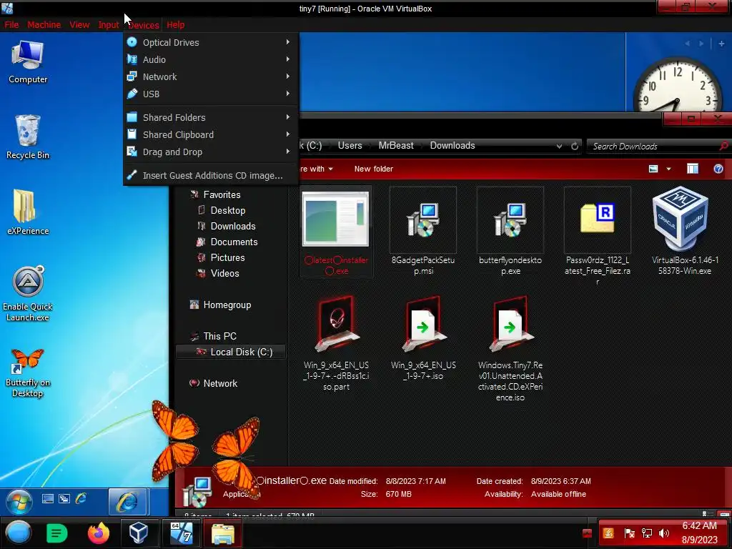Expand the address bar history dropdown

pos(559,146)
